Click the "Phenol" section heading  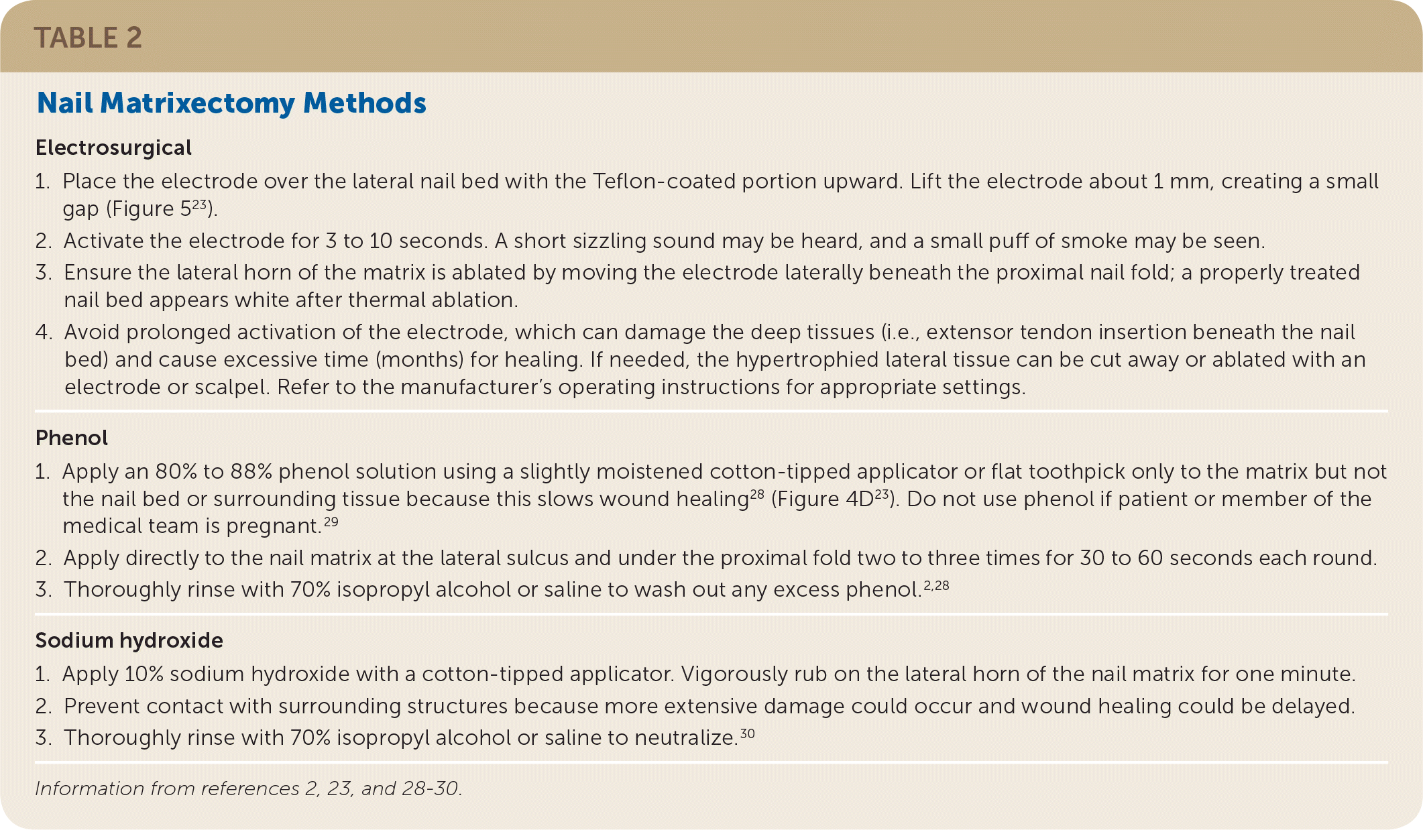pos(71,438)
